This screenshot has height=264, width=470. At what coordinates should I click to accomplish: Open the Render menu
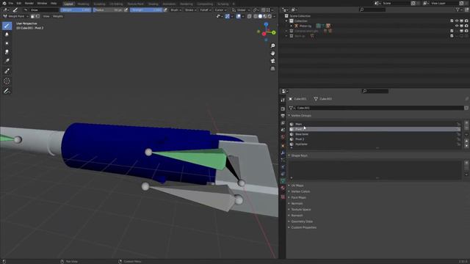[x=29, y=3]
